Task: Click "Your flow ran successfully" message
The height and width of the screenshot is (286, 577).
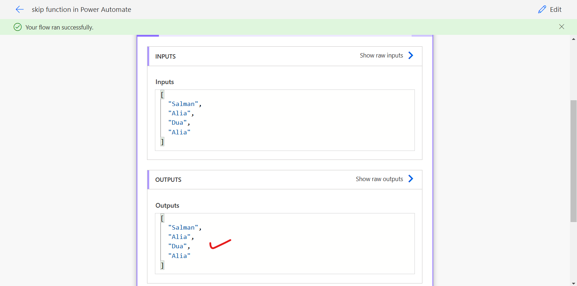Action: coord(59,27)
